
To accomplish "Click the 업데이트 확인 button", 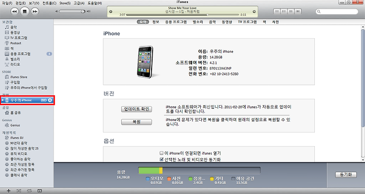I will [x=137, y=109].
